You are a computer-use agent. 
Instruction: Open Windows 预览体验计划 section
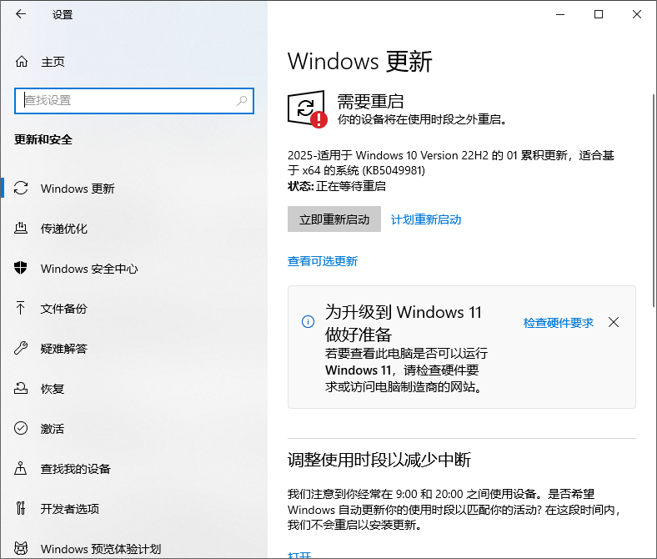pos(101,548)
